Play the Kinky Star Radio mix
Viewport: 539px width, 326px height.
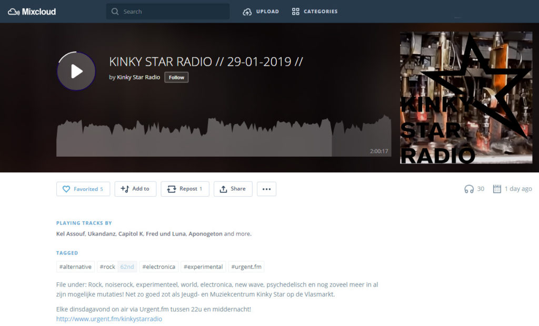pyautogui.click(x=76, y=71)
